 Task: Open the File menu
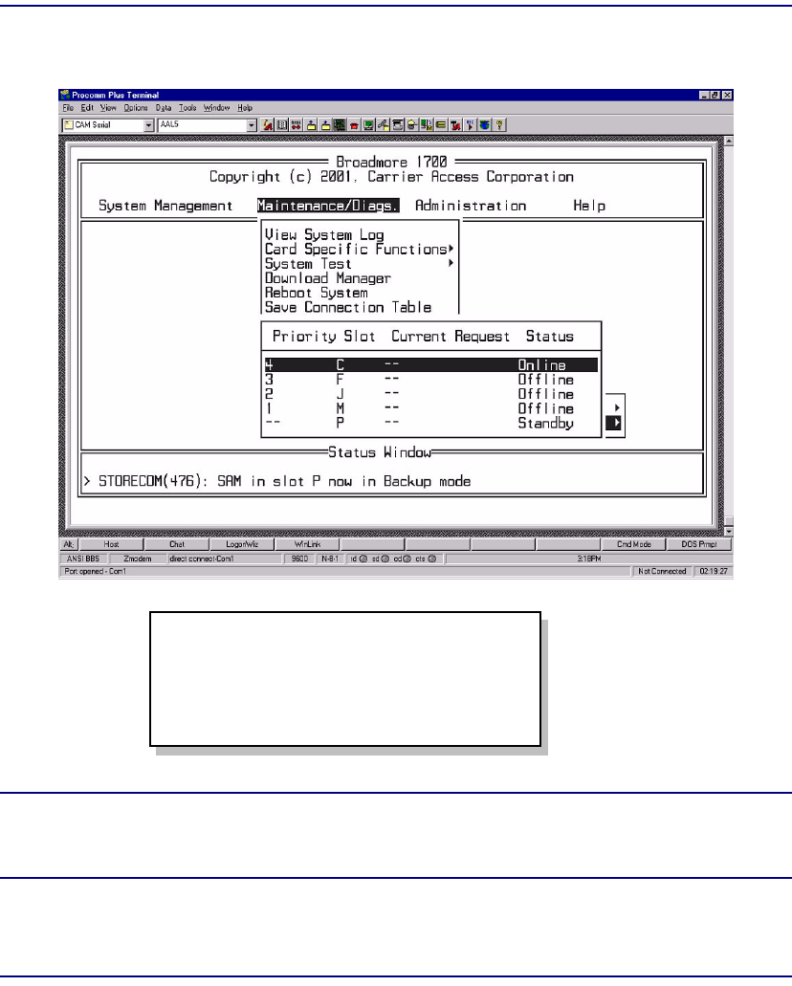coord(68,108)
